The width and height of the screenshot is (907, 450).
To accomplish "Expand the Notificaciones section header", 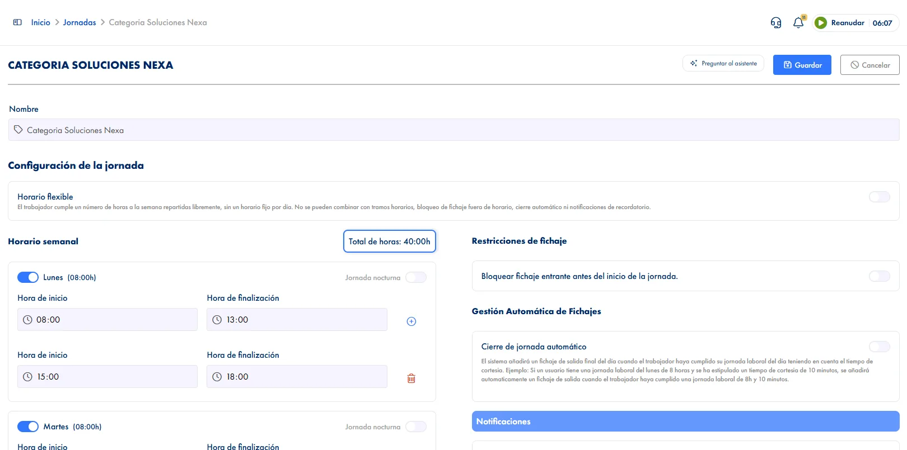I will tap(686, 421).
